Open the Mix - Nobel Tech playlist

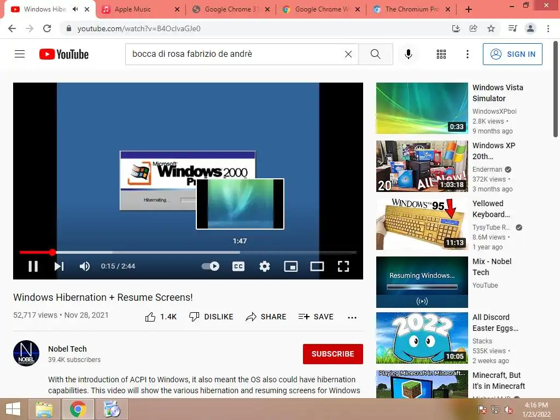point(422,282)
